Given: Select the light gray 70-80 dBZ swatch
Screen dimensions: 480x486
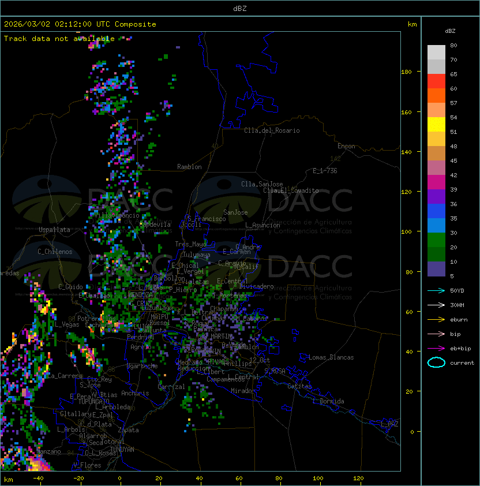Looking at the screenshot, I should click(x=436, y=52).
